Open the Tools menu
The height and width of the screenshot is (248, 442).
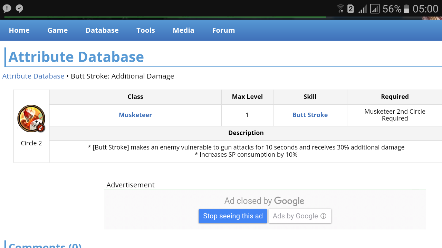coord(146,30)
